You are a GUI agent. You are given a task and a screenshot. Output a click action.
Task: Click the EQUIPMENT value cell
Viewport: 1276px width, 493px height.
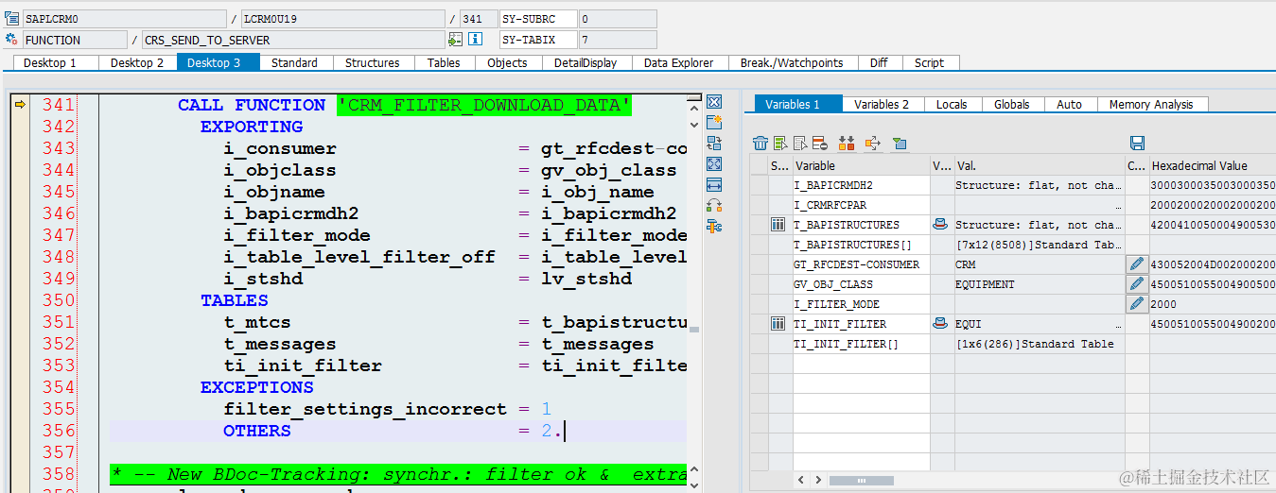[x=1040, y=284]
